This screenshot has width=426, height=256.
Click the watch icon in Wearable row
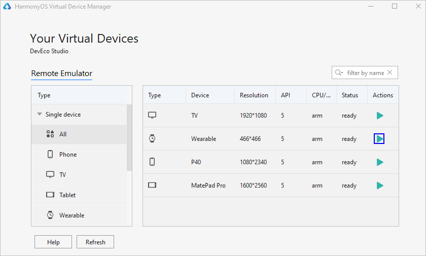click(152, 138)
